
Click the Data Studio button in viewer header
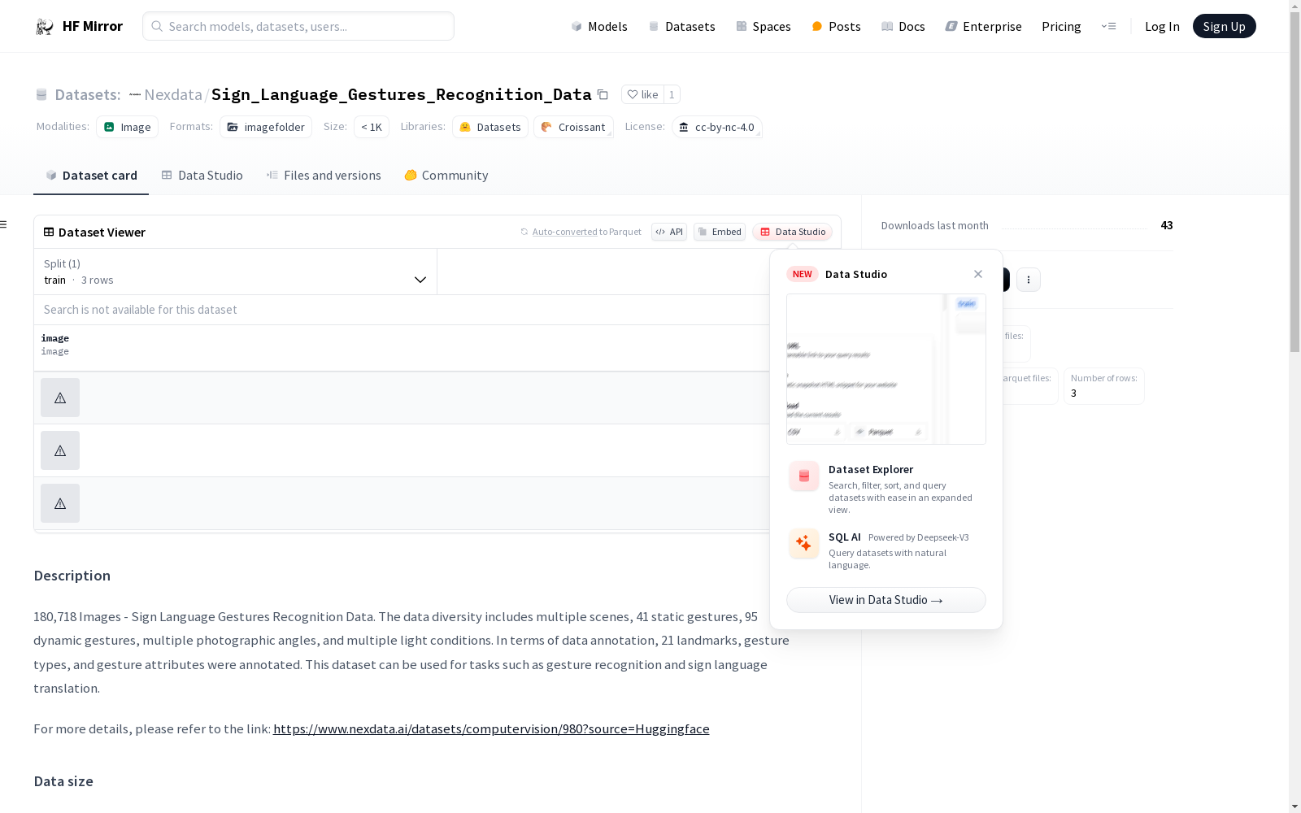point(793,232)
